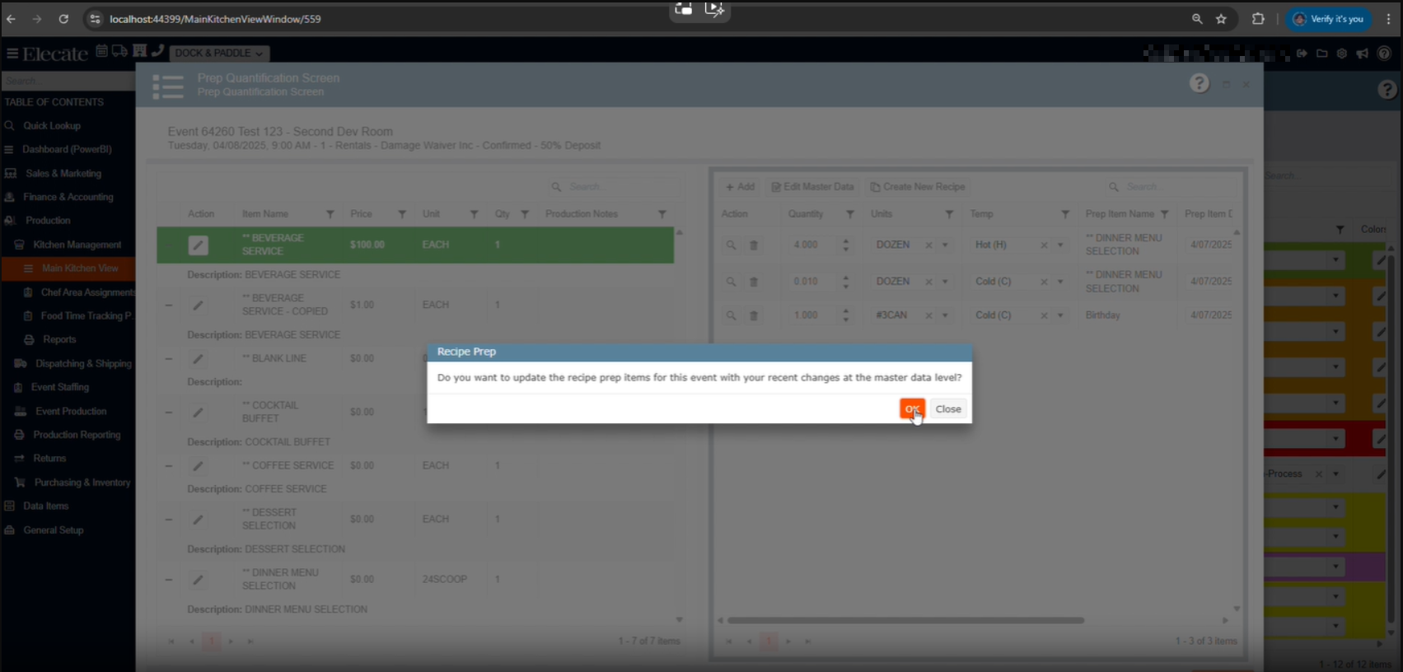Increase the 4.000 quantity using spinner up arrow
The height and width of the screenshot is (672, 1403).
845,241
